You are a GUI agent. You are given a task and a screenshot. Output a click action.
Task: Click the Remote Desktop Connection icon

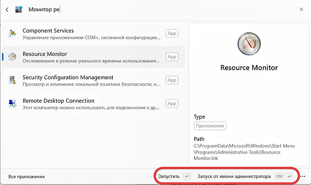pos(12,104)
